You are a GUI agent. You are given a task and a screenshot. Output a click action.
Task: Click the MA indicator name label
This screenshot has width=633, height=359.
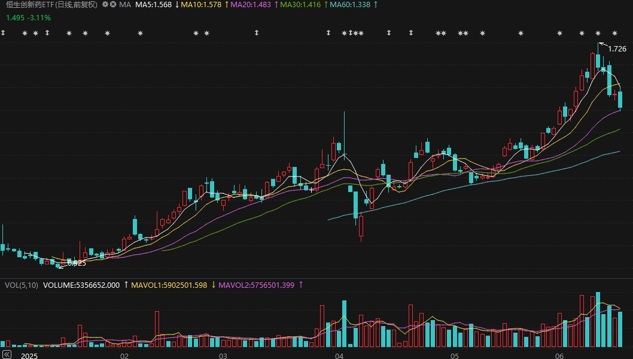[125, 5]
